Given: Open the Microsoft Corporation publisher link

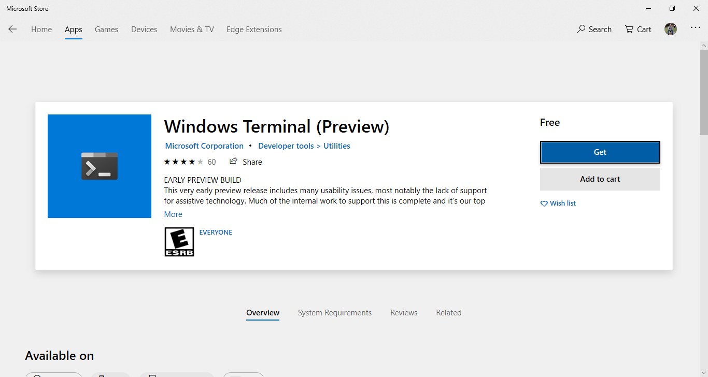Looking at the screenshot, I should pyautogui.click(x=204, y=146).
